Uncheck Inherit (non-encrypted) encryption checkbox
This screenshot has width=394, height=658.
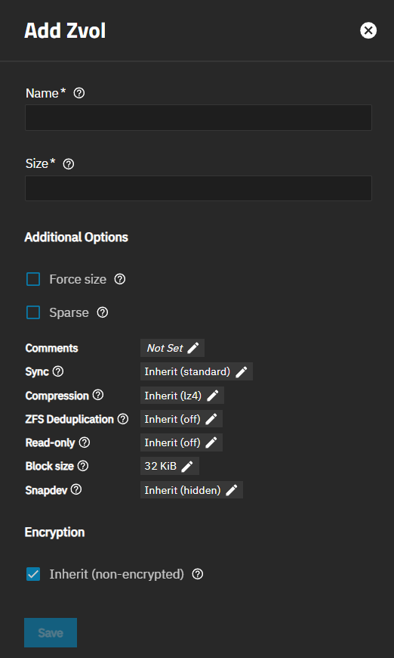(33, 574)
